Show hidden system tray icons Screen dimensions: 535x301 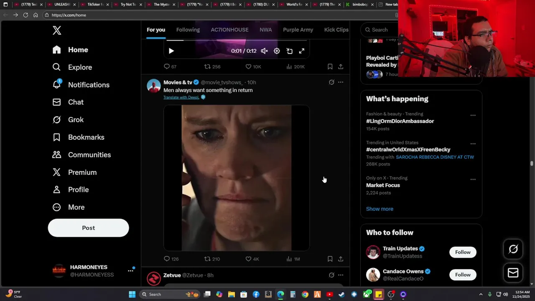pos(481,294)
